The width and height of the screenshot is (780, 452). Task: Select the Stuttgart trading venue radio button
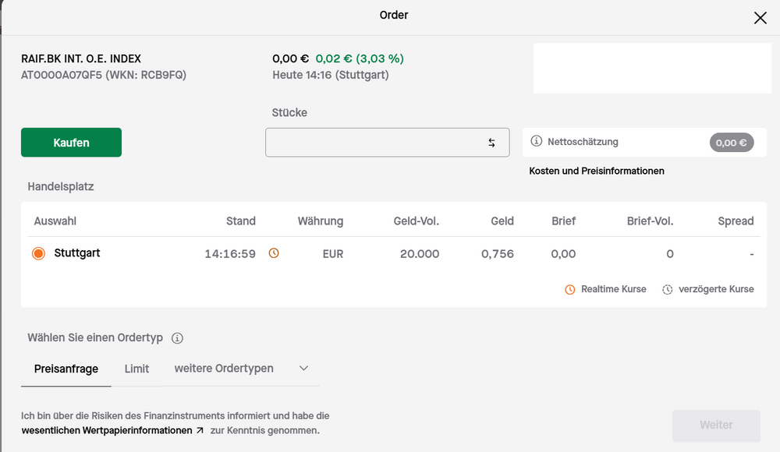[38, 253]
